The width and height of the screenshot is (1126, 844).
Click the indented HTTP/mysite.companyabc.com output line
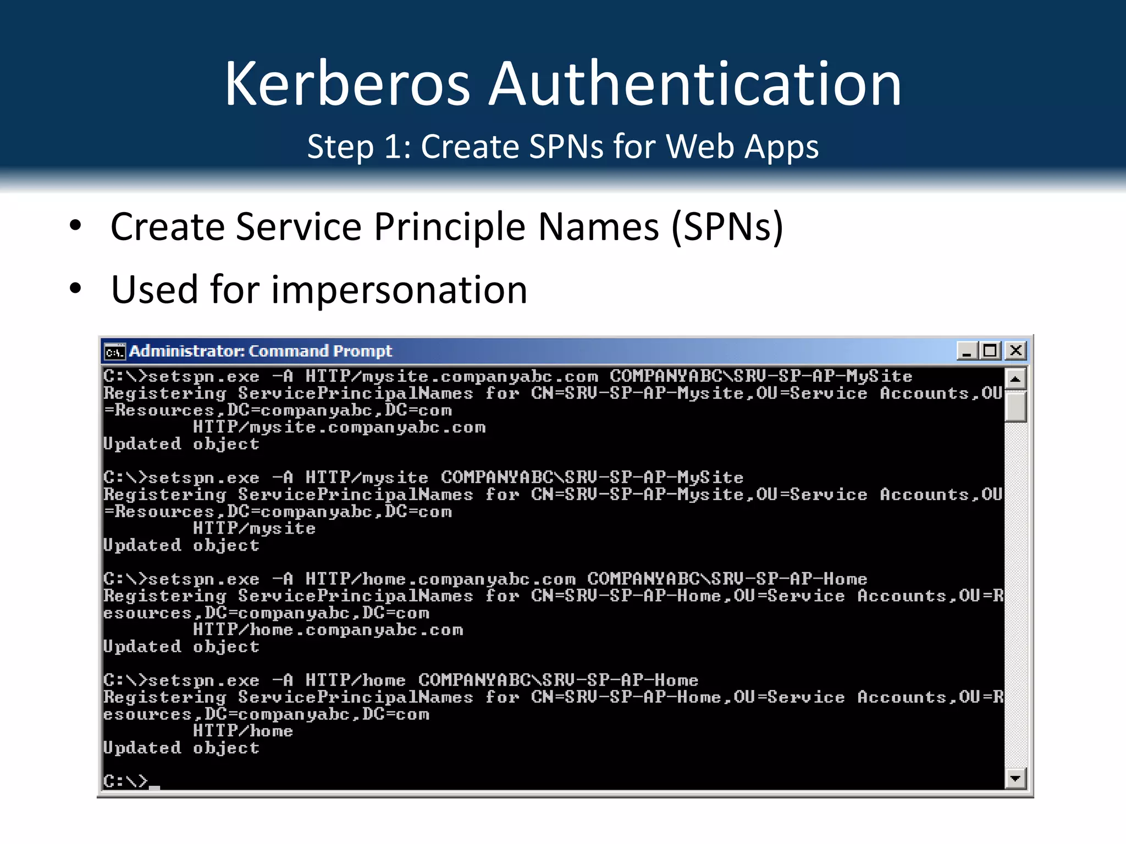(339, 427)
